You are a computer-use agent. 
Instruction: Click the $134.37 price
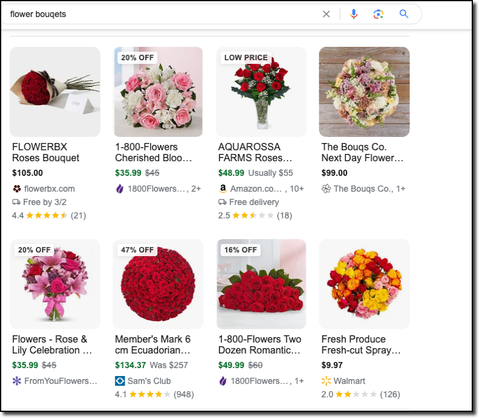click(x=131, y=366)
